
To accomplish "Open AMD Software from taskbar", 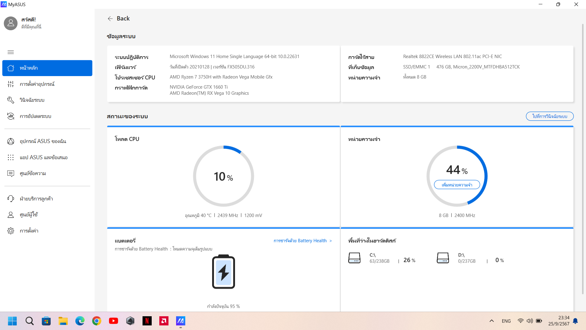I will click(x=164, y=321).
